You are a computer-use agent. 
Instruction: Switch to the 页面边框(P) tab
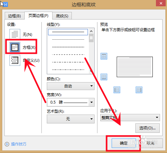[x=38, y=16]
